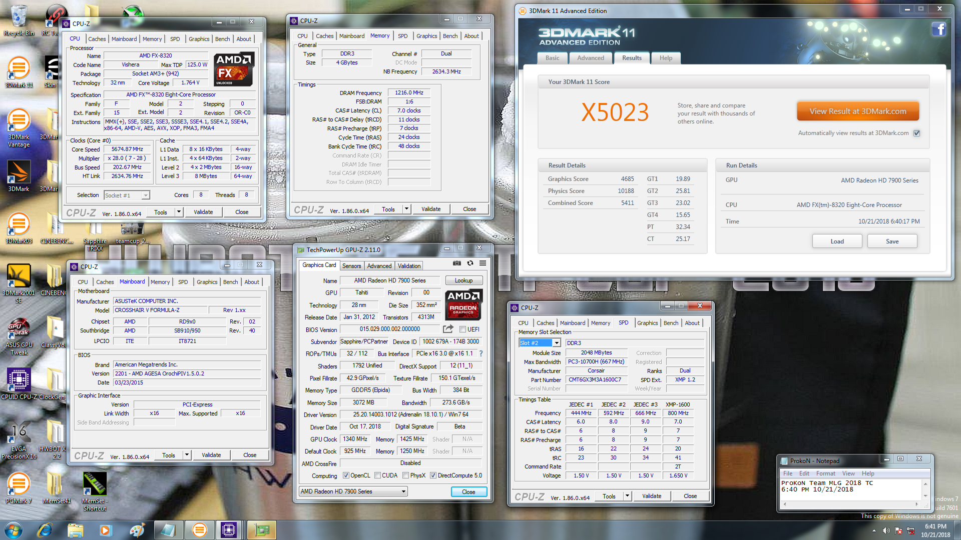Open 3DMark03 desktop shortcut
961x540 pixels.
click(x=19, y=228)
